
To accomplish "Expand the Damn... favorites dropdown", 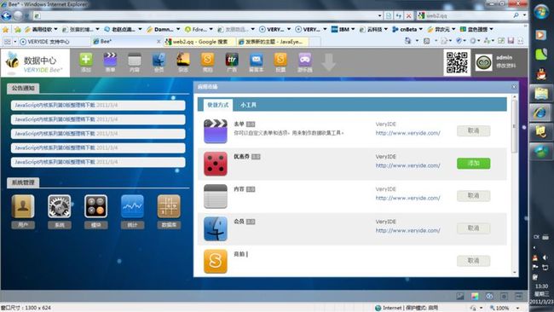I will (178, 29).
